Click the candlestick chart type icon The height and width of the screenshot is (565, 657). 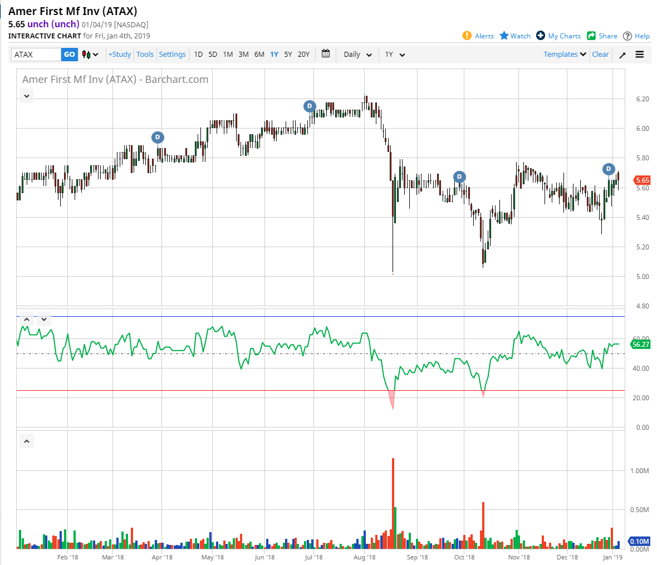pyautogui.click(x=86, y=55)
